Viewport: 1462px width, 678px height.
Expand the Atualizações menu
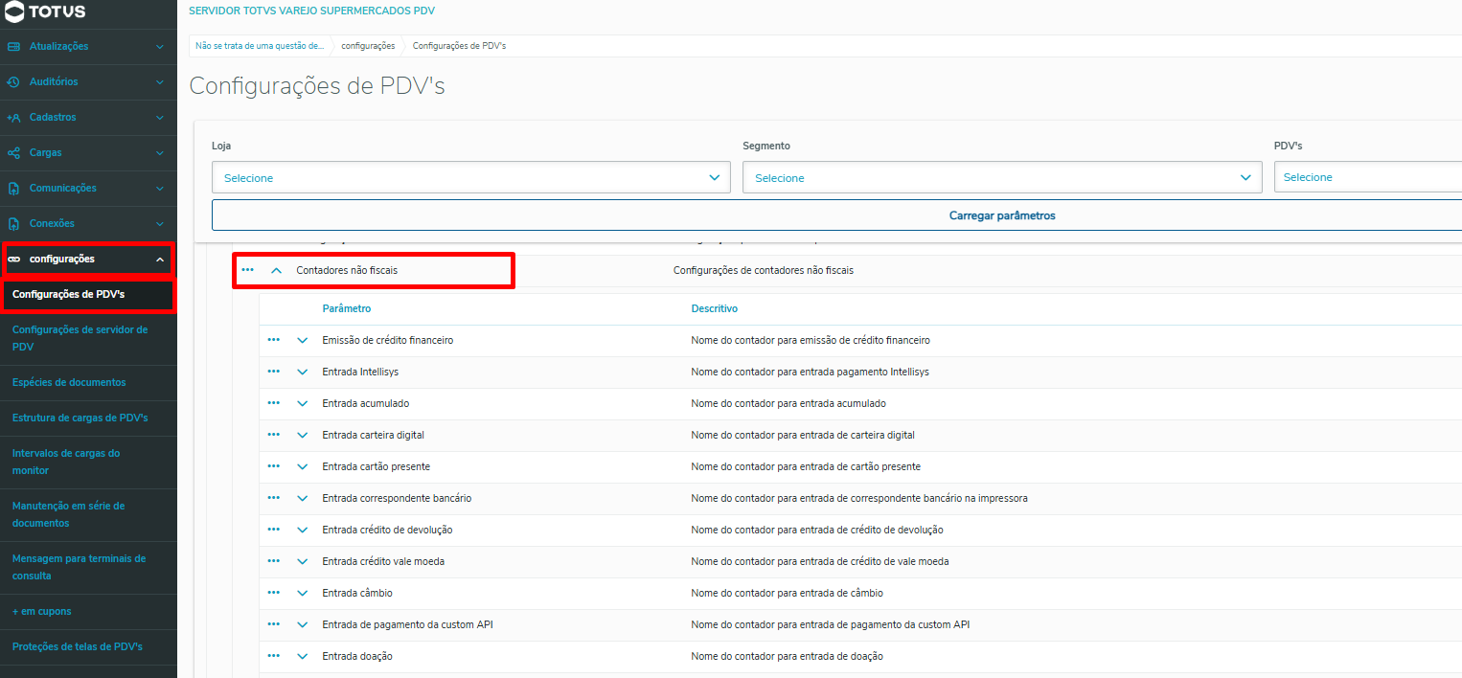click(160, 46)
